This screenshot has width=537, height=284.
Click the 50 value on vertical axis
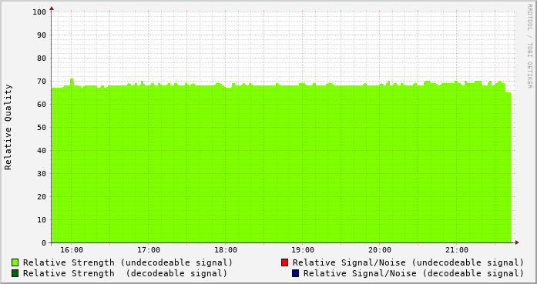coord(42,128)
